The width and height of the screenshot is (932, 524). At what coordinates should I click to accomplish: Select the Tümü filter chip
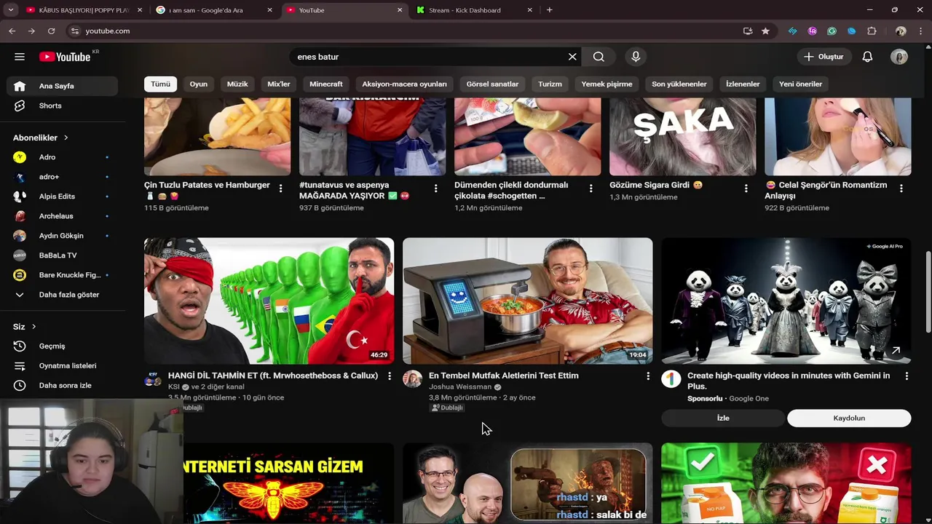point(160,84)
